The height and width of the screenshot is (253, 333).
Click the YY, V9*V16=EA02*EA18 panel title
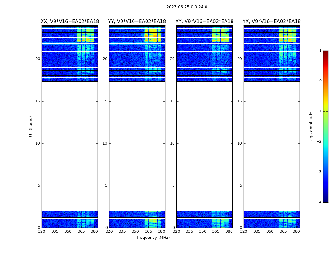pyautogui.click(x=137, y=22)
